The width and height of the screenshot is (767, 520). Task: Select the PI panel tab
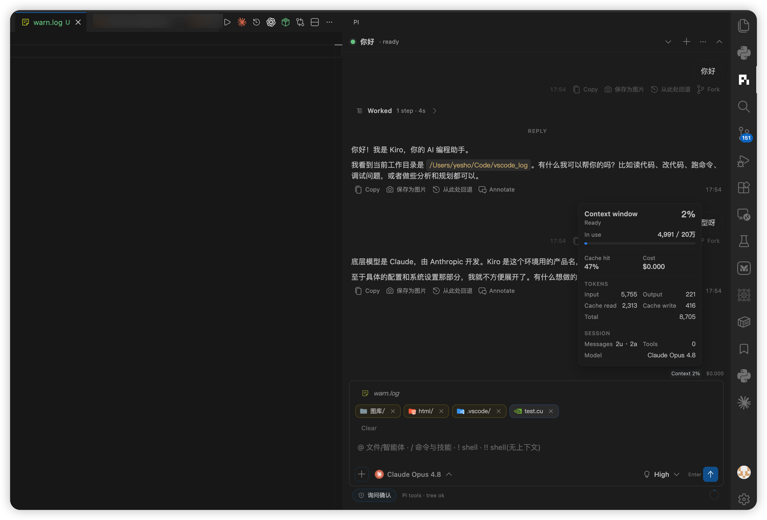[x=356, y=22]
